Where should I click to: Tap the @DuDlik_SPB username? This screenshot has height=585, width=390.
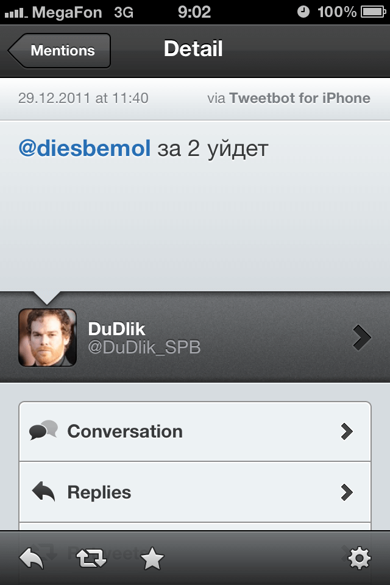[x=144, y=347]
